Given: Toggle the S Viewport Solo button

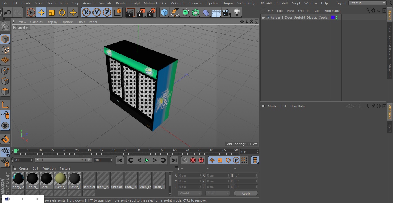Looking at the screenshot, I should (5, 126).
